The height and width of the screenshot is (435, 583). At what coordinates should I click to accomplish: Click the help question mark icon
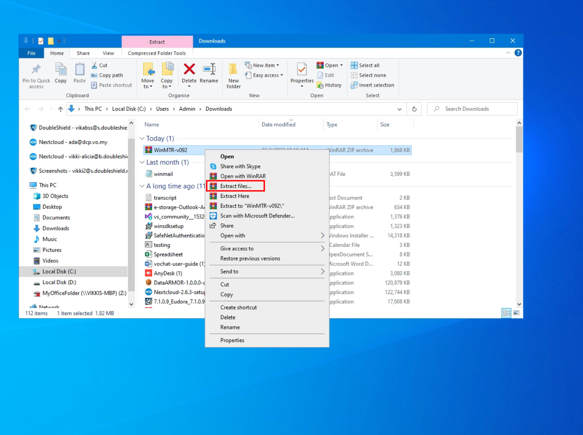[518, 53]
